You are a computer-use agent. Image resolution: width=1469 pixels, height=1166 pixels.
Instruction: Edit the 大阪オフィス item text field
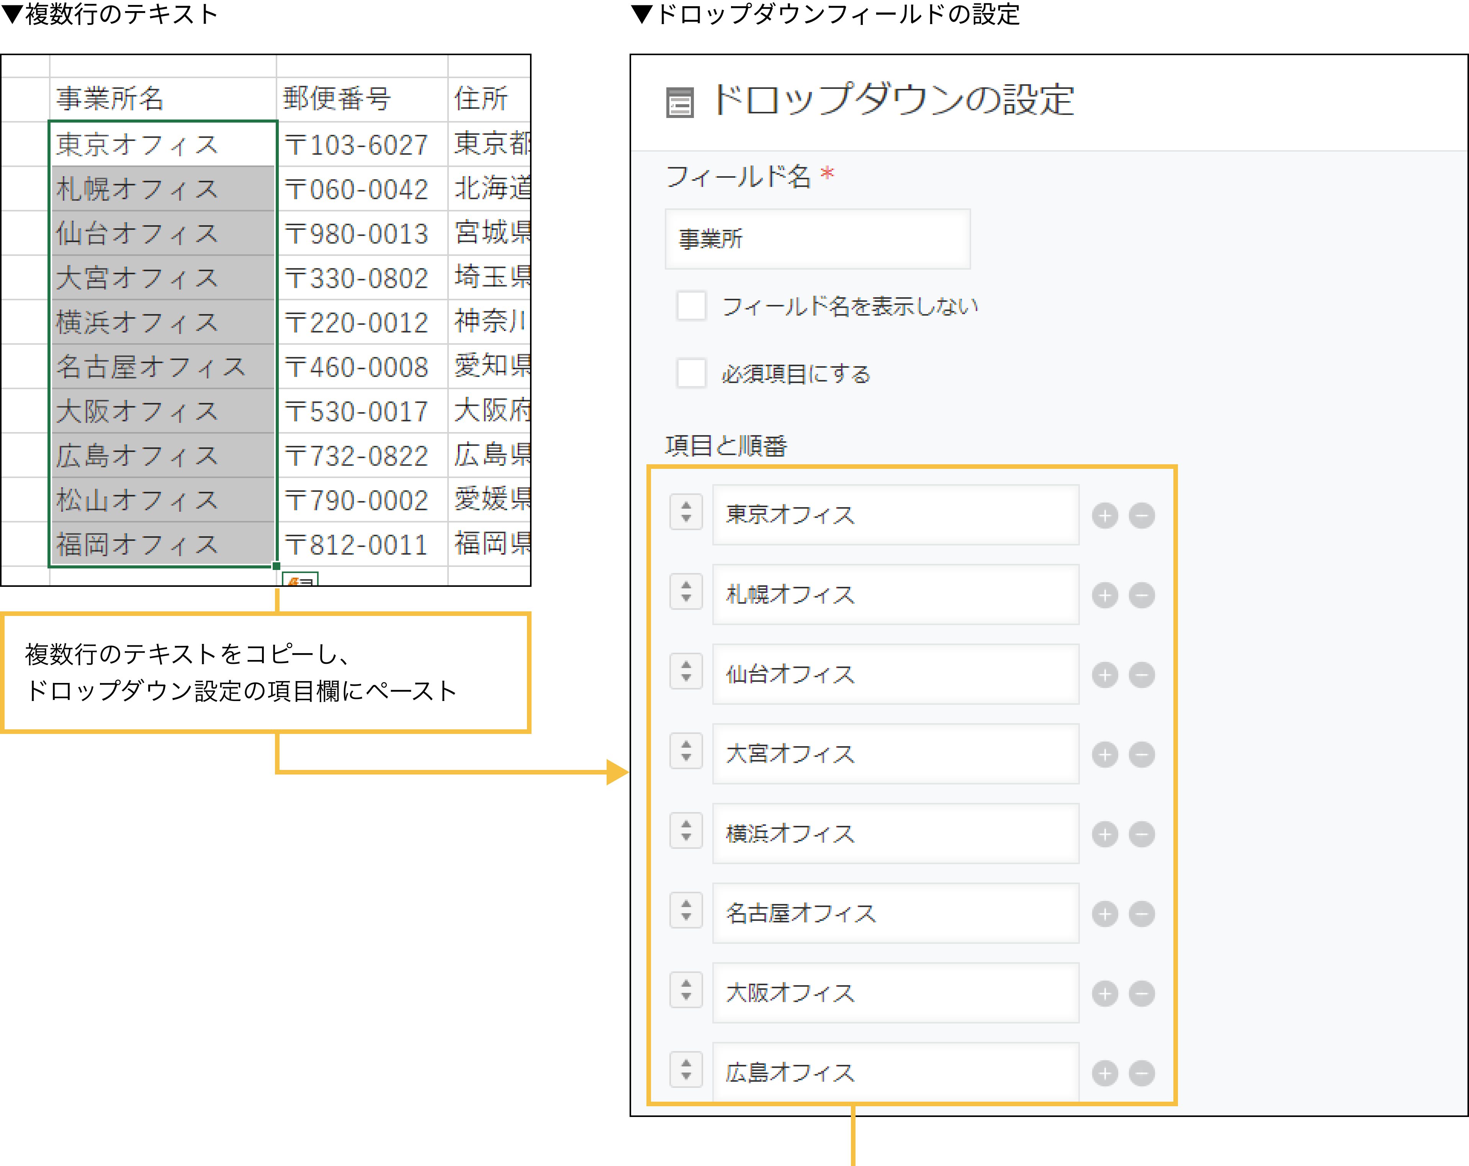click(895, 993)
